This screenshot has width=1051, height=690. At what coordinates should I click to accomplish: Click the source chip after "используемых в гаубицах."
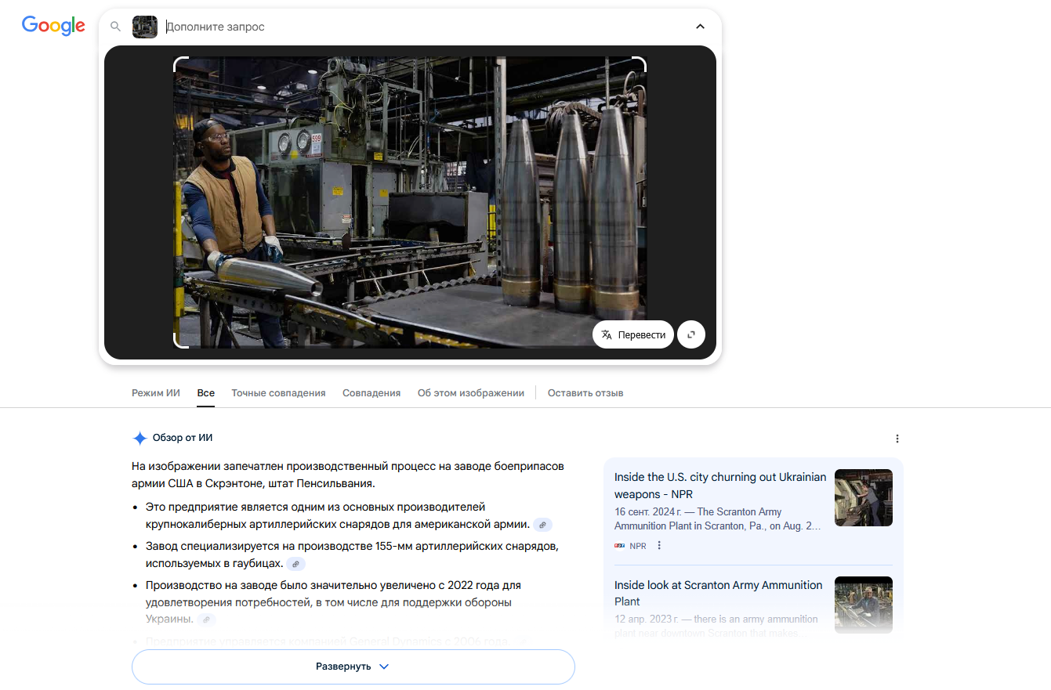click(x=295, y=564)
